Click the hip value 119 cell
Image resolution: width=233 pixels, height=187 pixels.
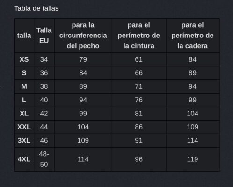pyautogui.click(x=193, y=159)
